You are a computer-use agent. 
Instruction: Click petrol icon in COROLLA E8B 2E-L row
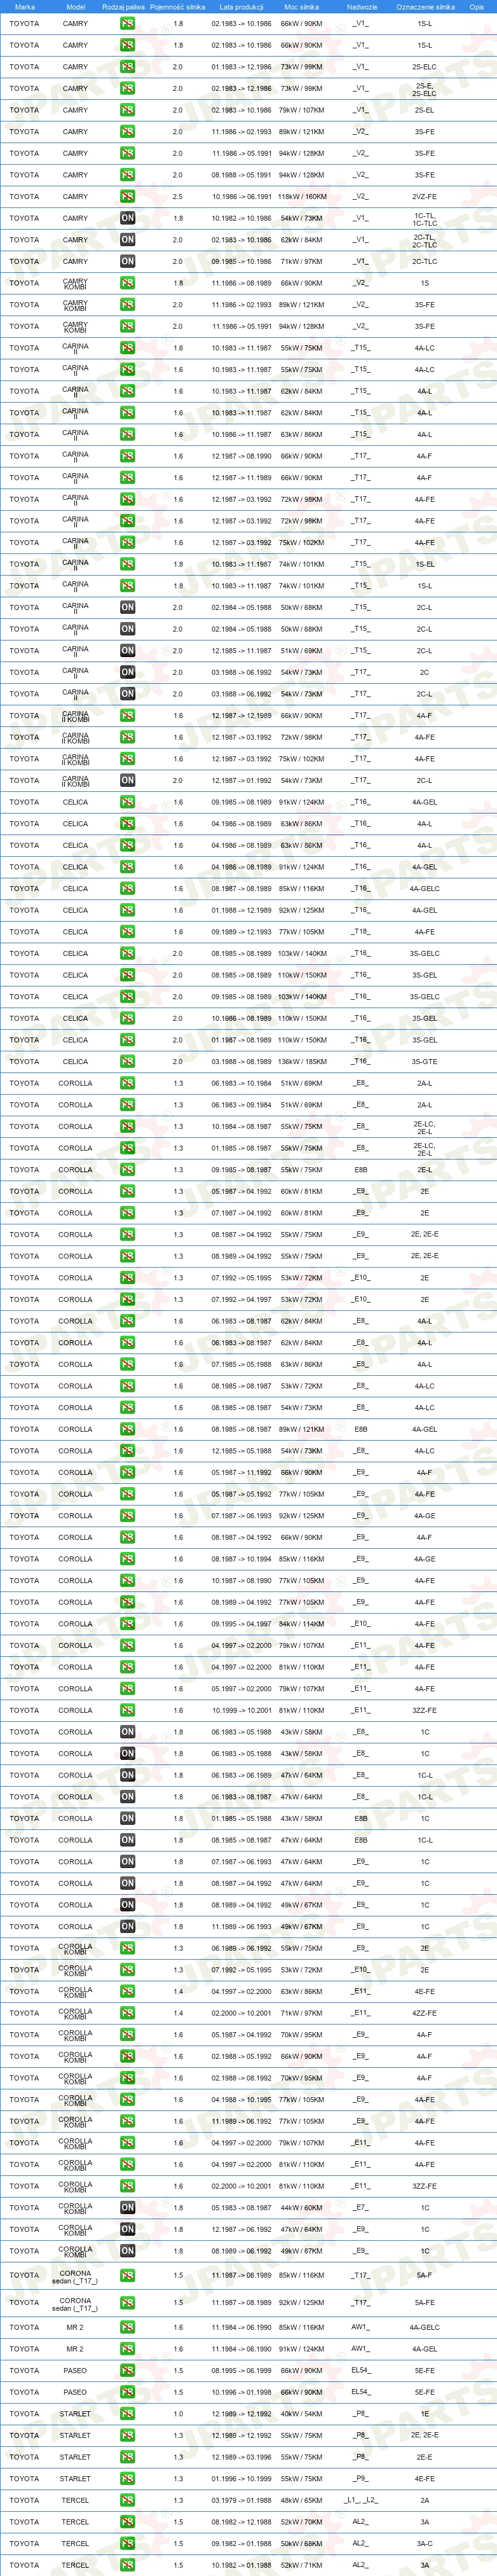127,1170
